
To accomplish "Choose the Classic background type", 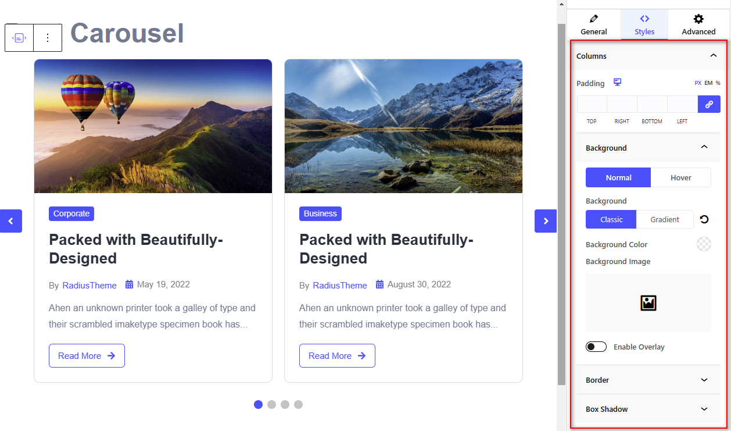I will click(x=611, y=219).
